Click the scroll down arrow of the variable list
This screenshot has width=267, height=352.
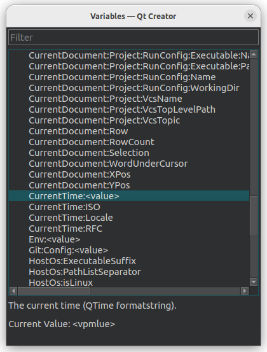[254, 282]
